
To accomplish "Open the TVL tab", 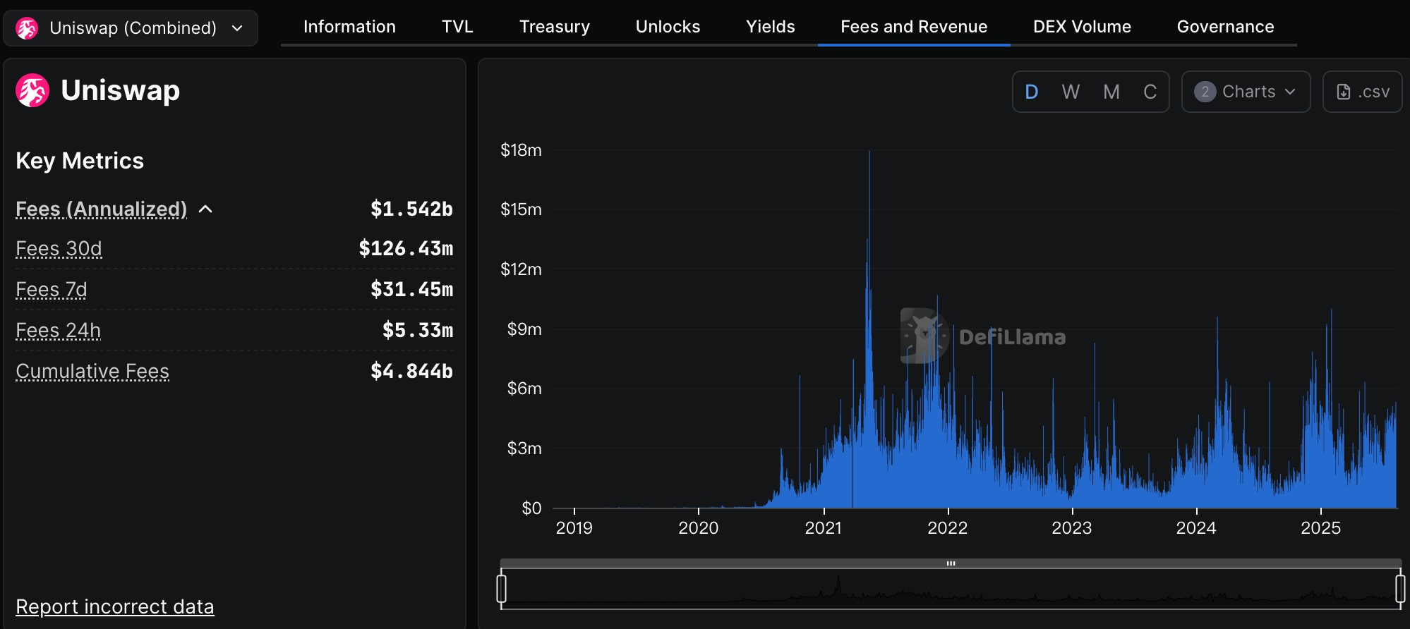I will [x=457, y=27].
